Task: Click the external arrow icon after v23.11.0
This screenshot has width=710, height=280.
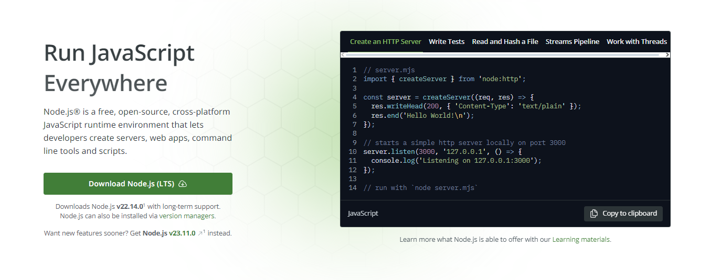Action: coord(200,233)
